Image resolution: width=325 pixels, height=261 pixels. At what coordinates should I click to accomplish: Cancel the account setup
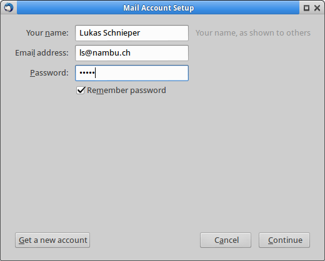(x=226, y=240)
